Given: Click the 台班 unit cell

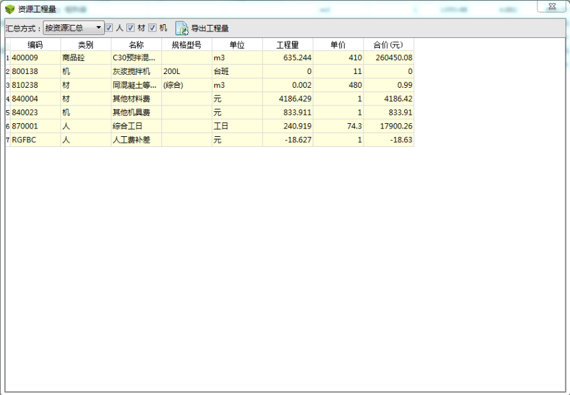Looking at the screenshot, I should coord(237,71).
